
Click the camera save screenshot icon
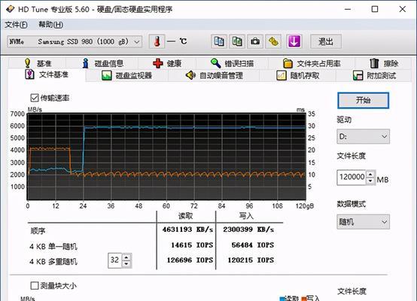click(255, 41)
